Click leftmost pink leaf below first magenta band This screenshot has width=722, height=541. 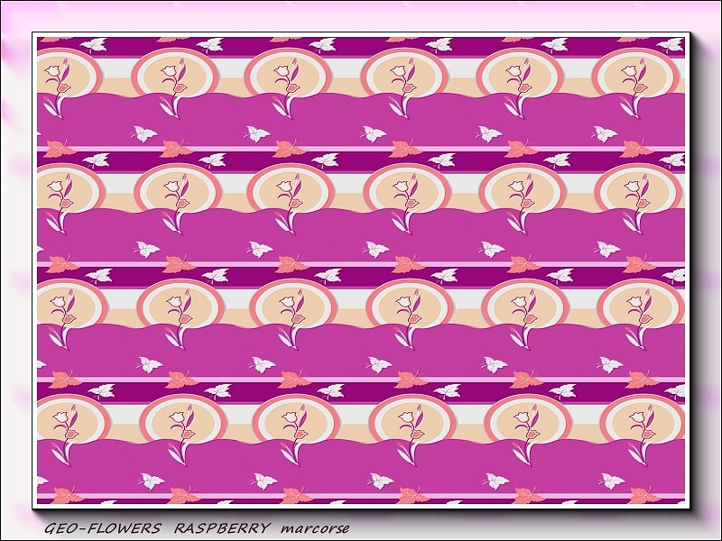click(x=60, y=149)
